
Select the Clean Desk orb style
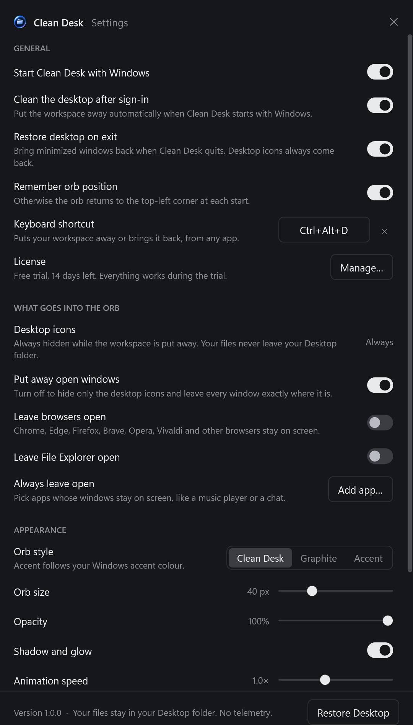pyautogui.click(x=260, y=558)
